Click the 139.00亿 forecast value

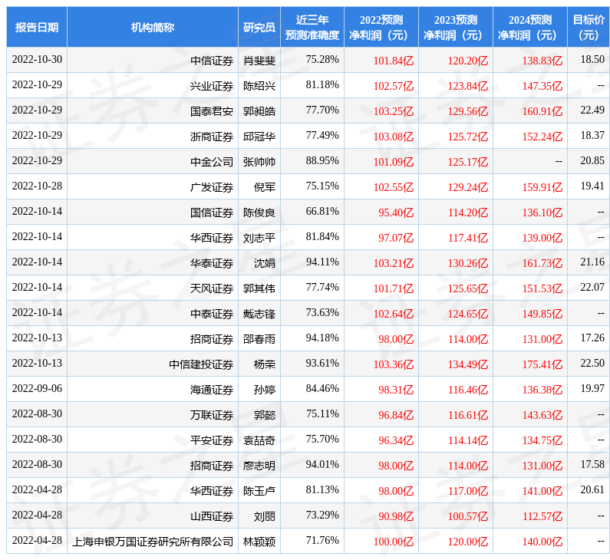(542, 238)
